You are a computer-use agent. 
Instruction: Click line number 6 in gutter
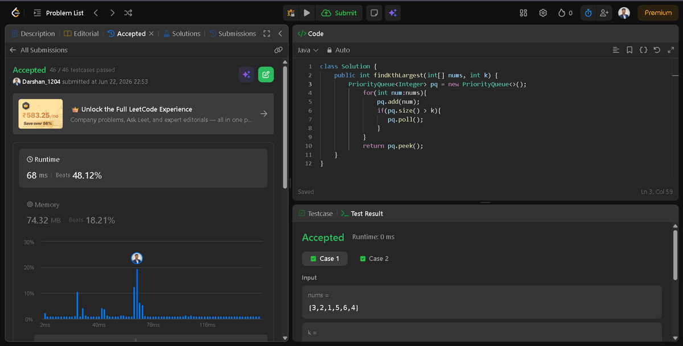[x=309, y=110]
